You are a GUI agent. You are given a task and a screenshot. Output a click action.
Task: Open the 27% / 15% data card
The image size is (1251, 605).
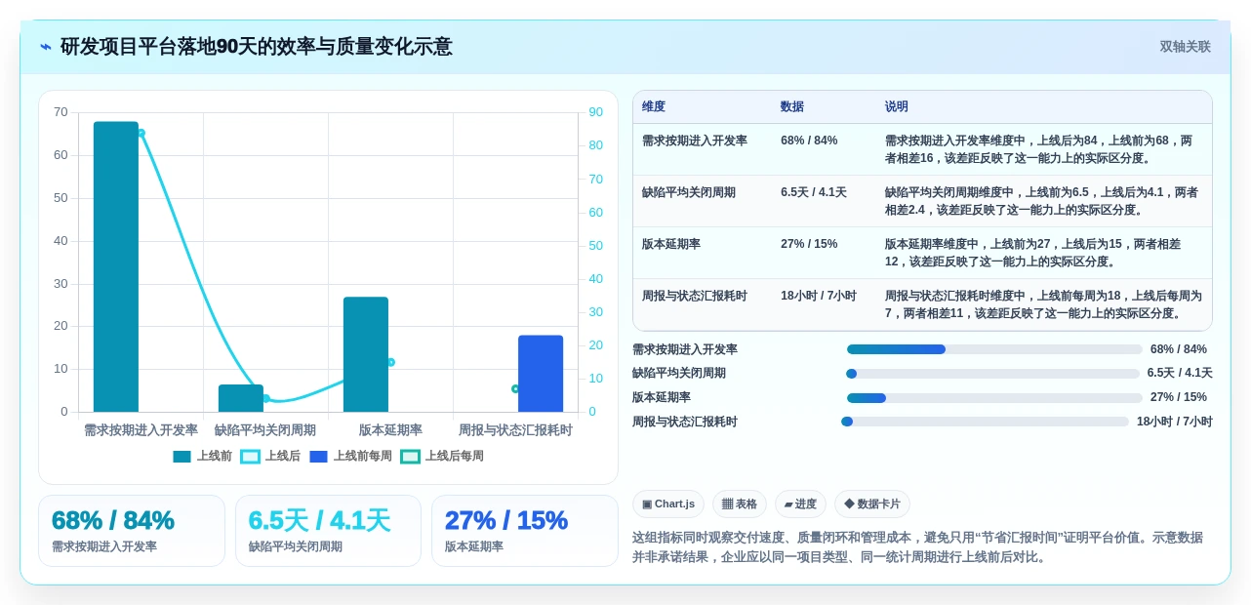click(x=525, y=531)
